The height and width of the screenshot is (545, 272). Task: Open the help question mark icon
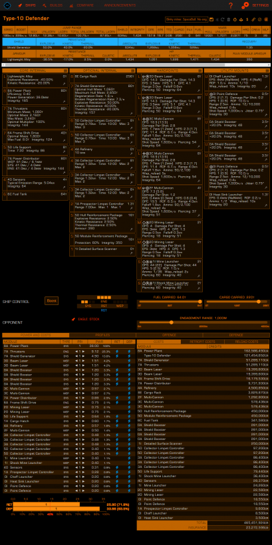[x=231, y=5]
